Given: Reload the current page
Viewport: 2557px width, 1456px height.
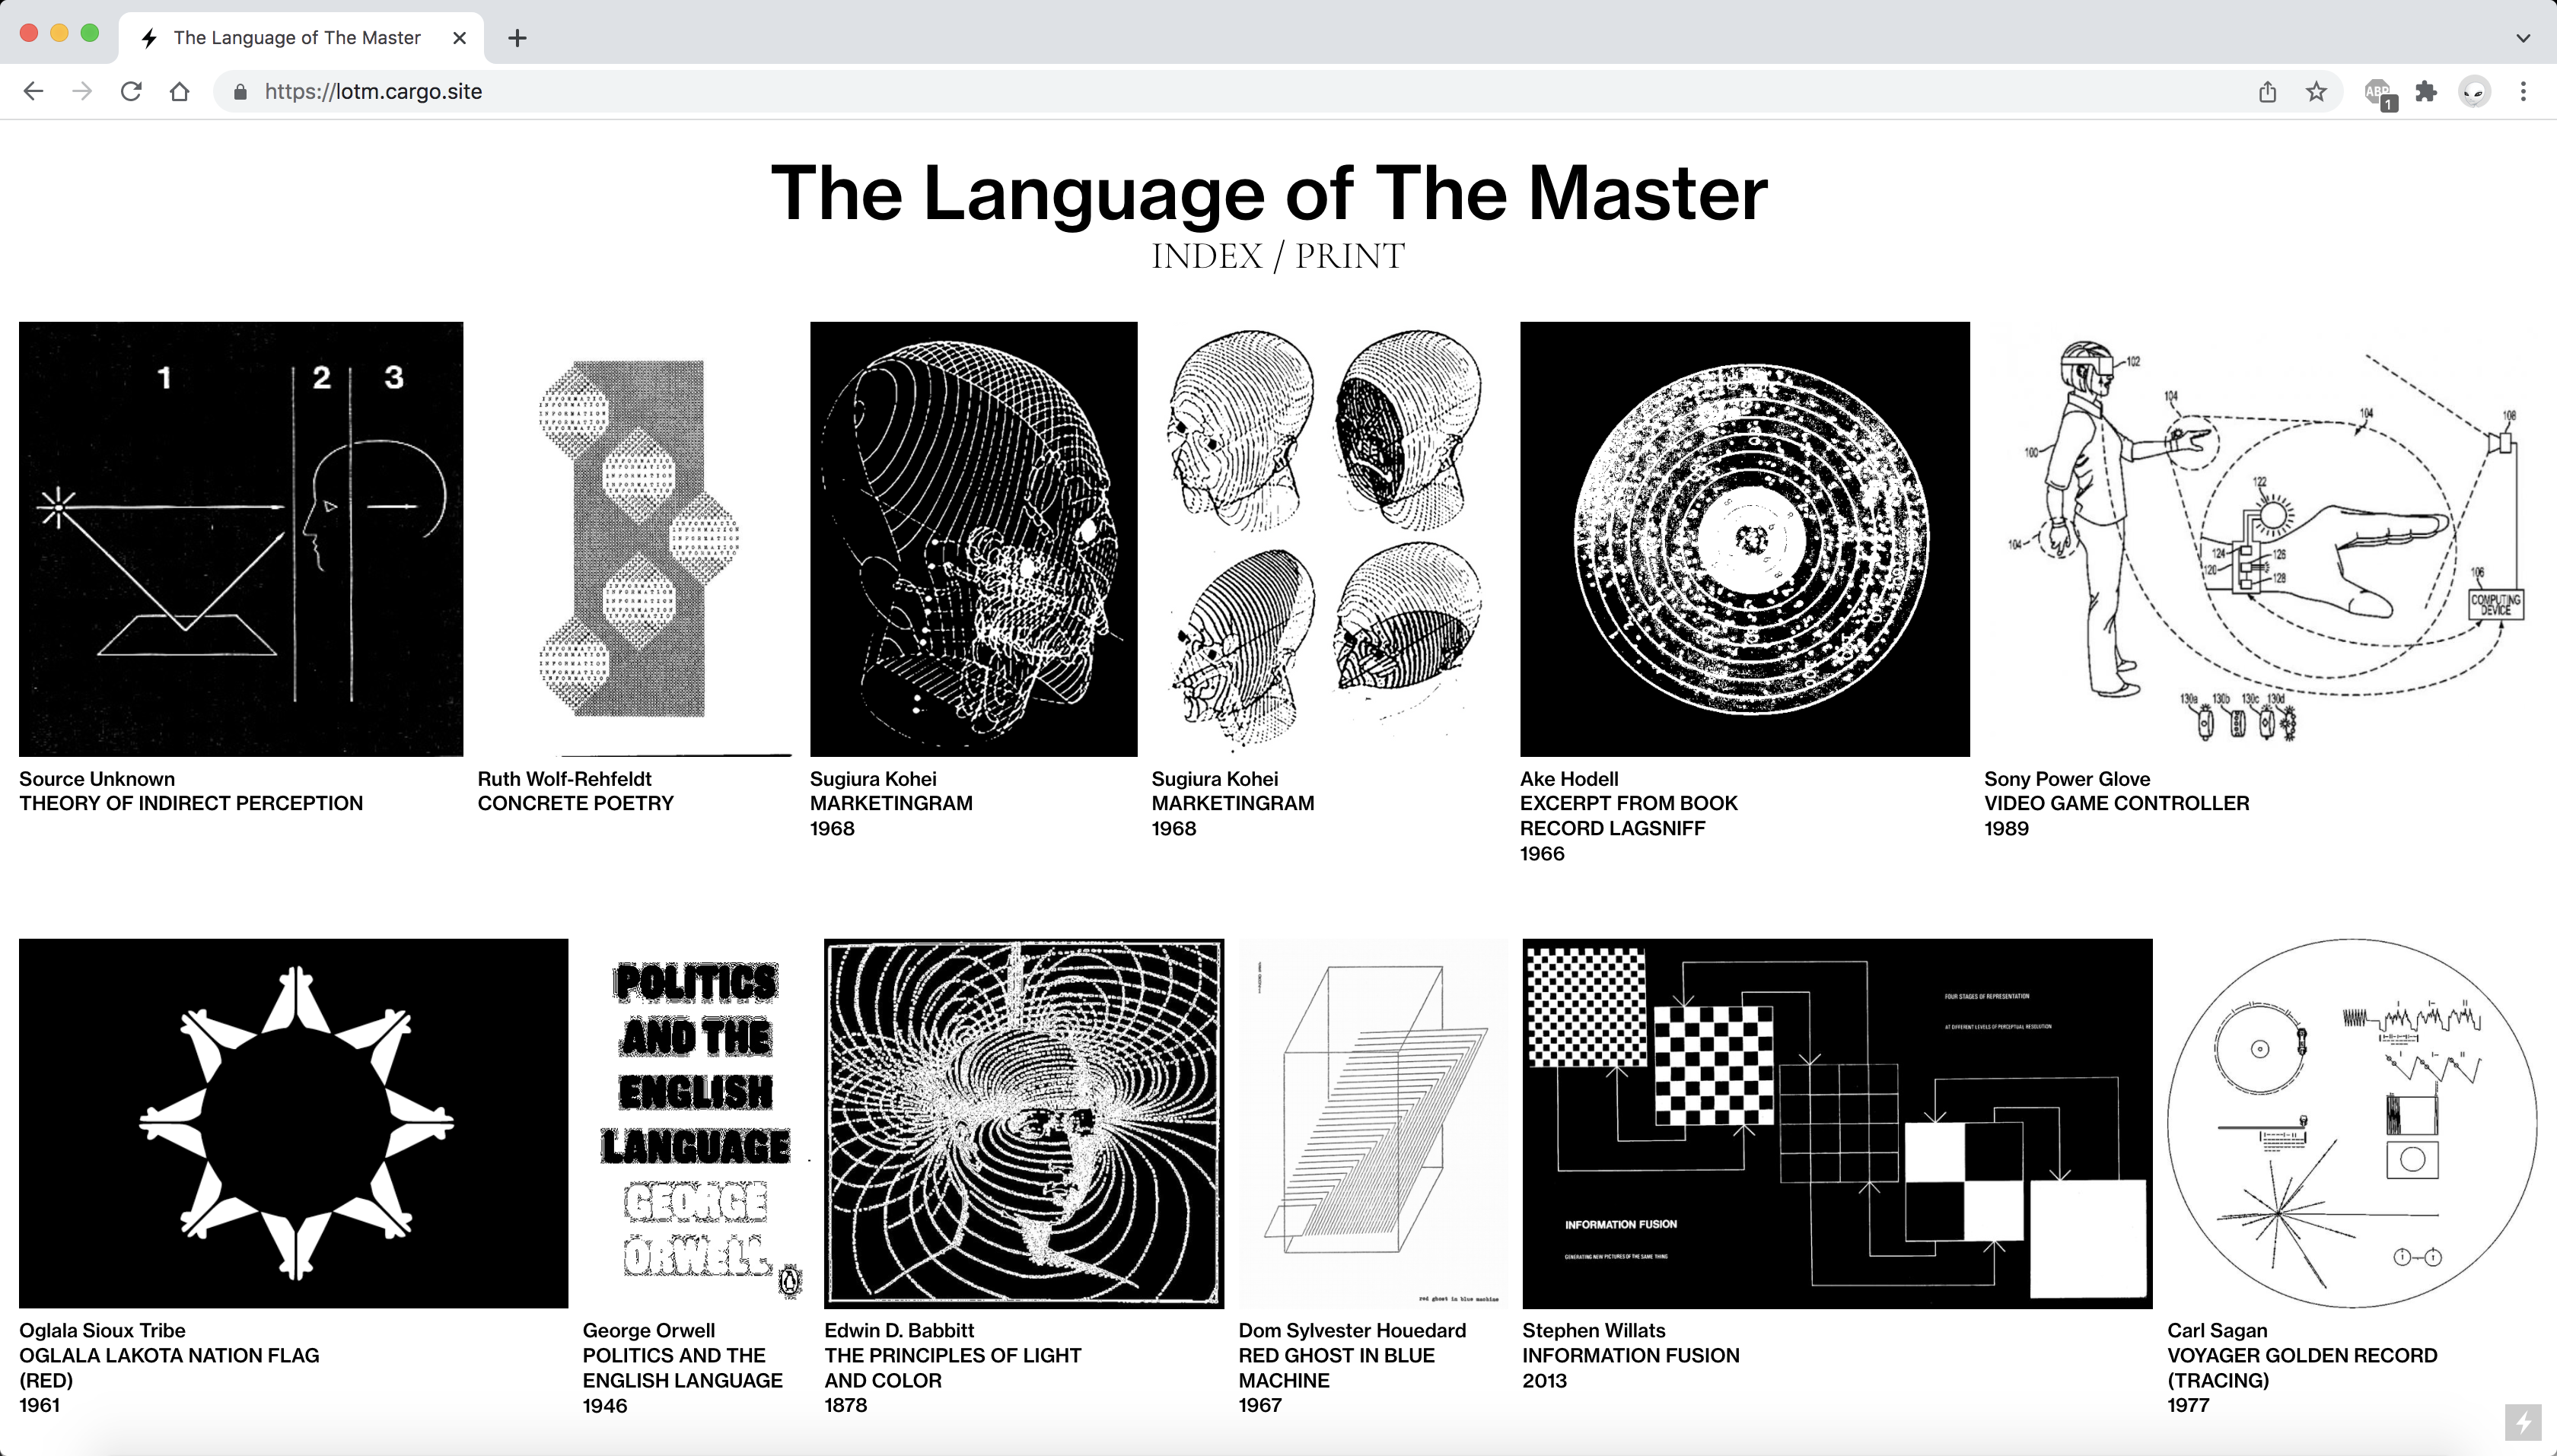Looking at the screenshot, I should pyautogui.click(x=131, y=92).
